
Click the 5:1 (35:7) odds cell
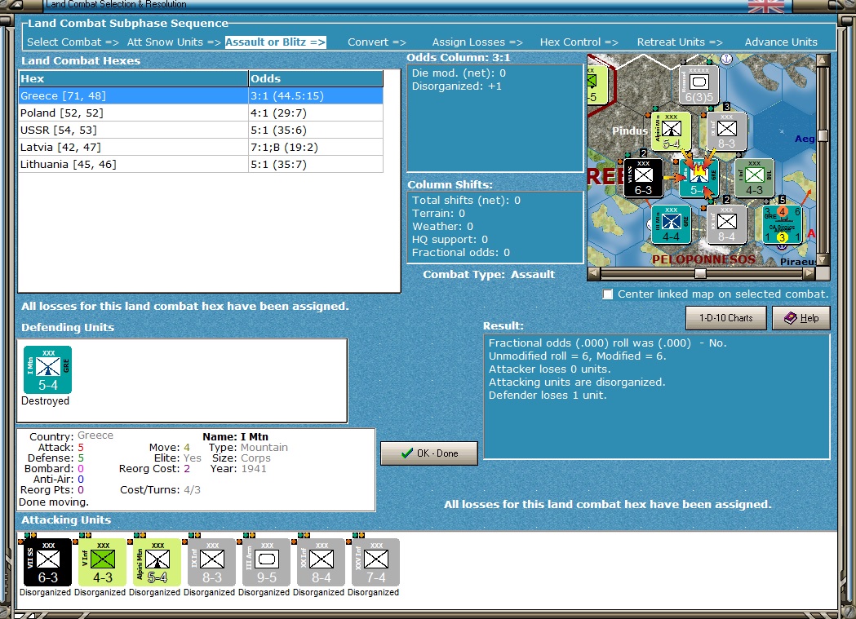[x=316, y=164]
